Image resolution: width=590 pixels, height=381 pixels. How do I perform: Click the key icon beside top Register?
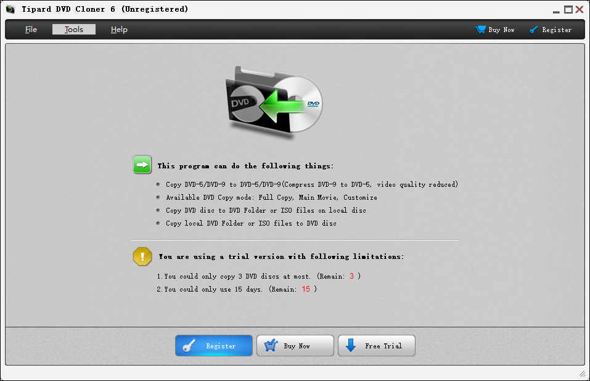533,30
